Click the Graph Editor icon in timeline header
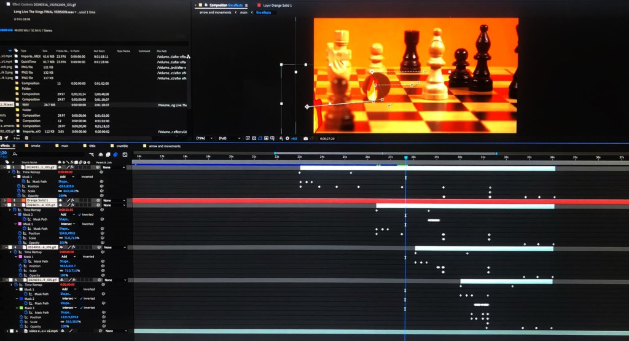Screen dimensions: 629x341 click(x=125, y=154)
